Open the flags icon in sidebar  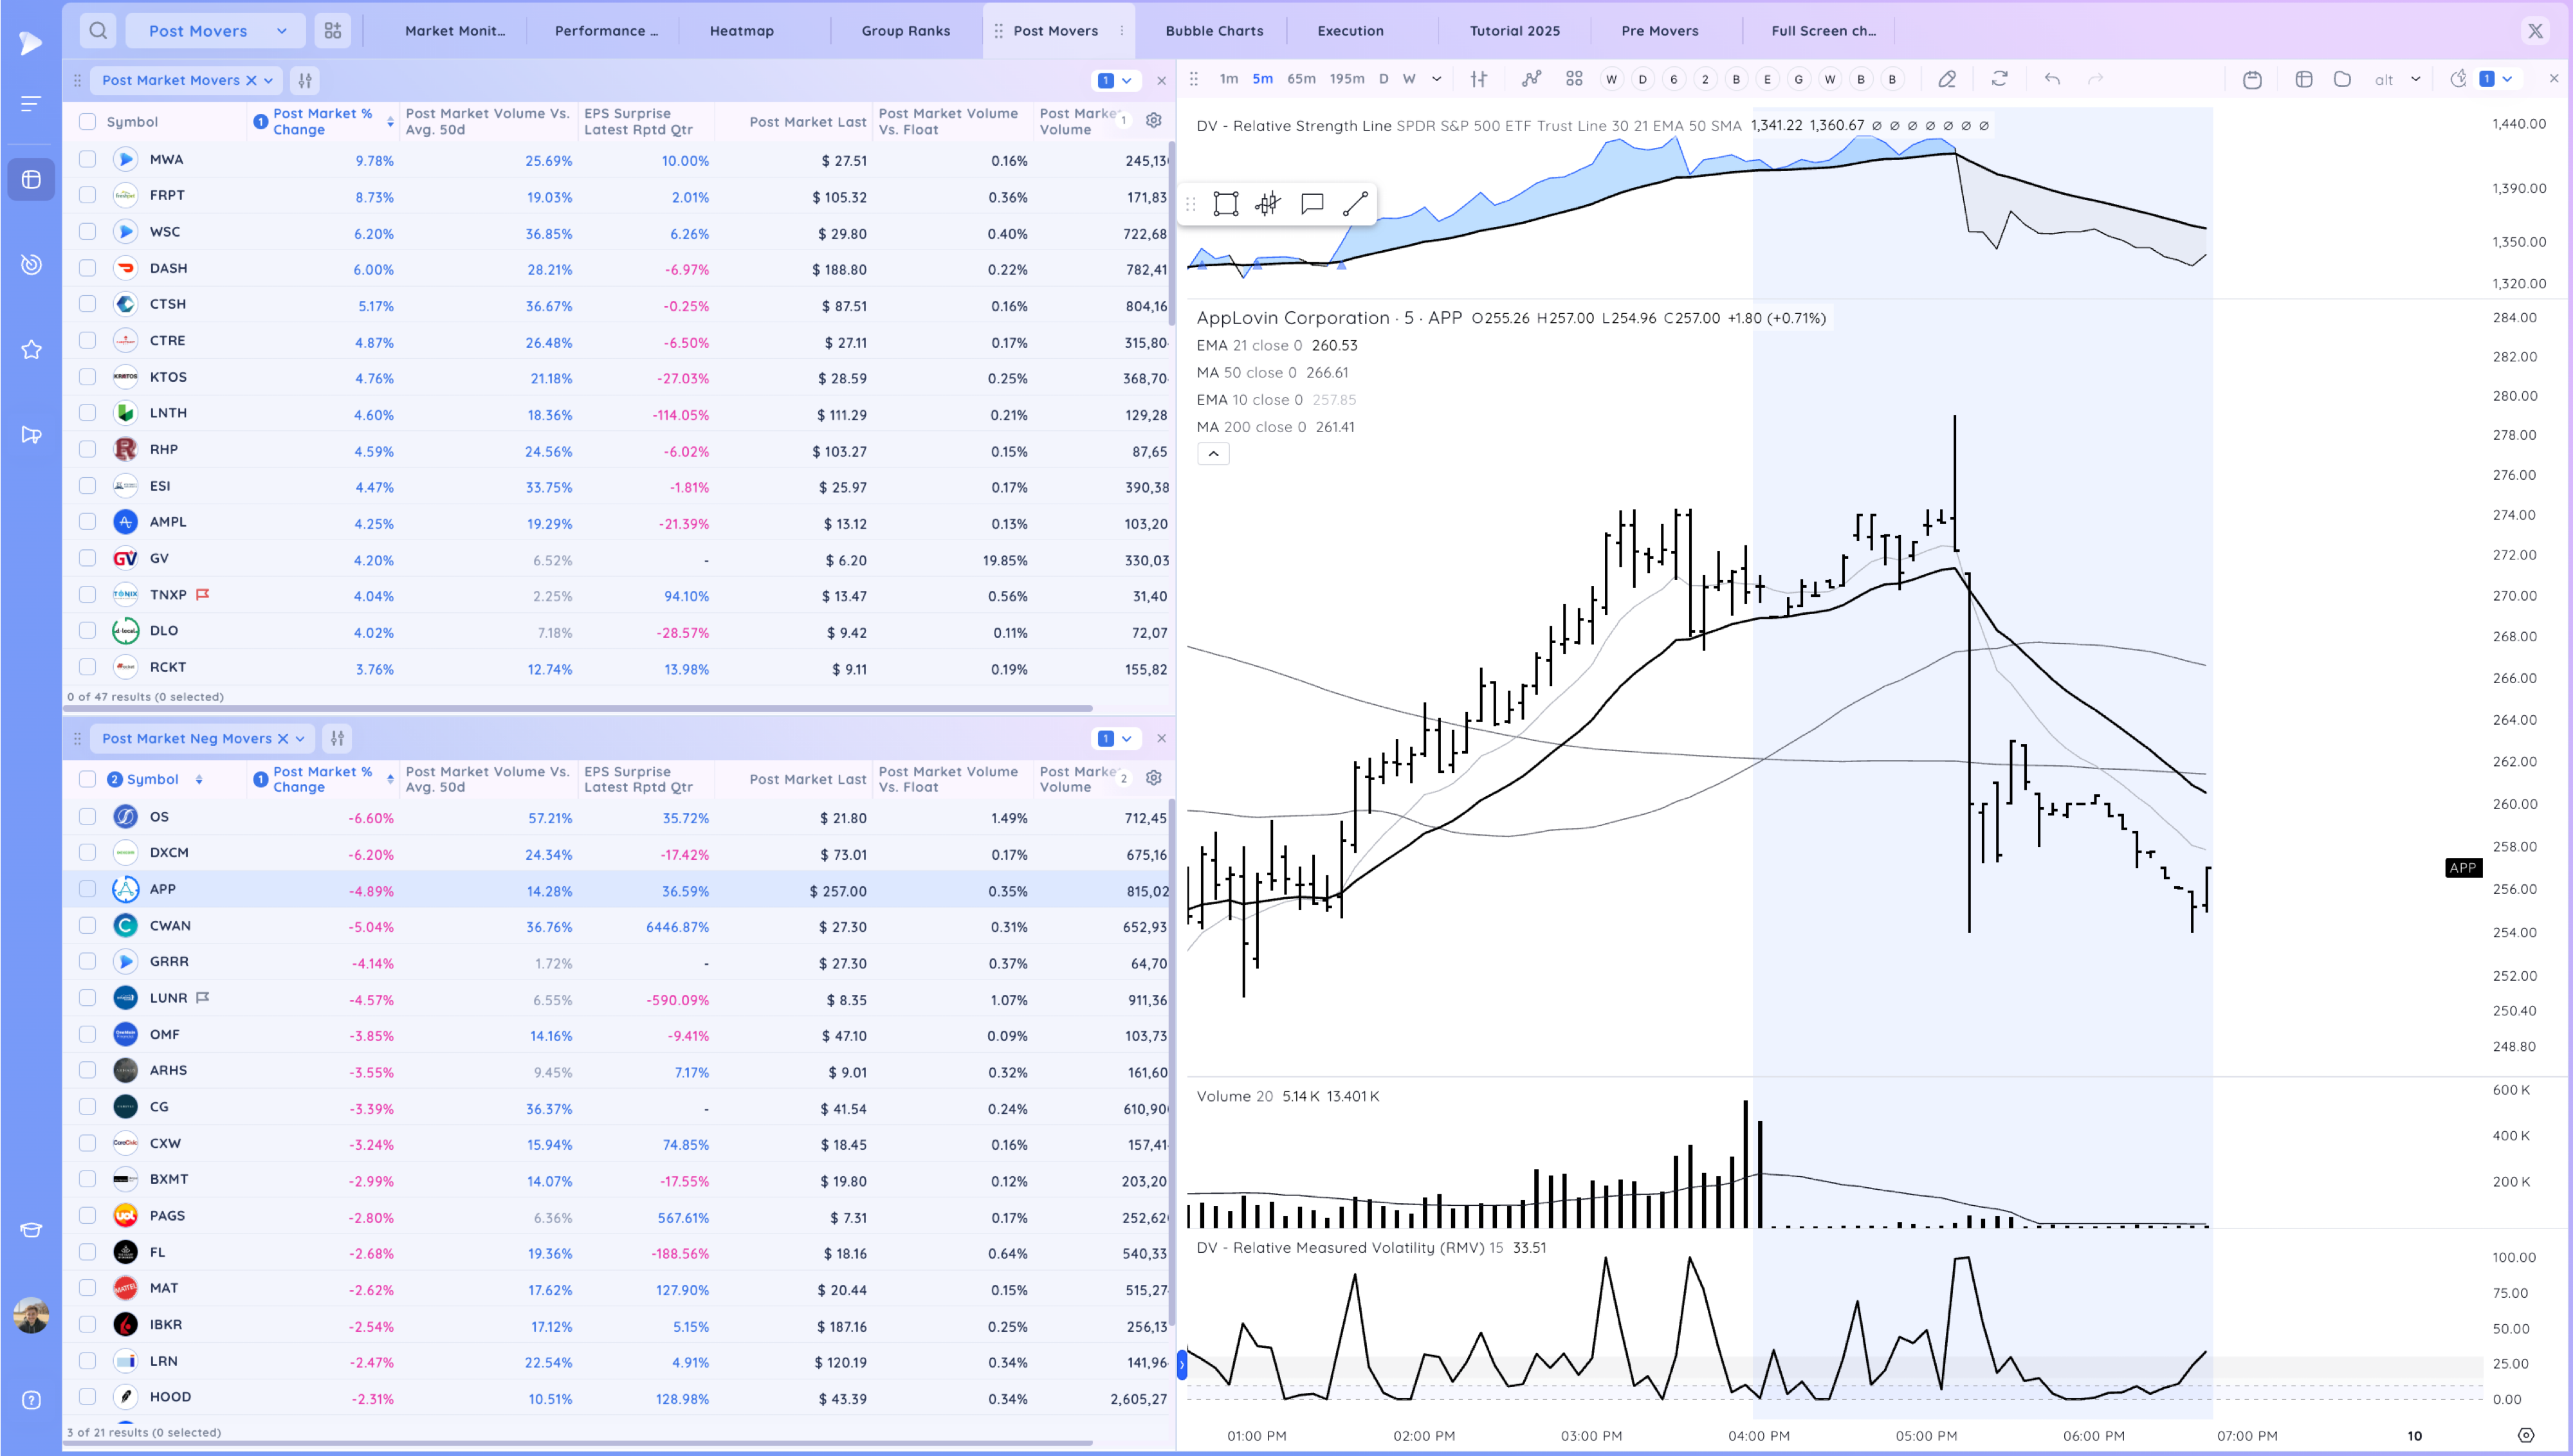point(31,435)
